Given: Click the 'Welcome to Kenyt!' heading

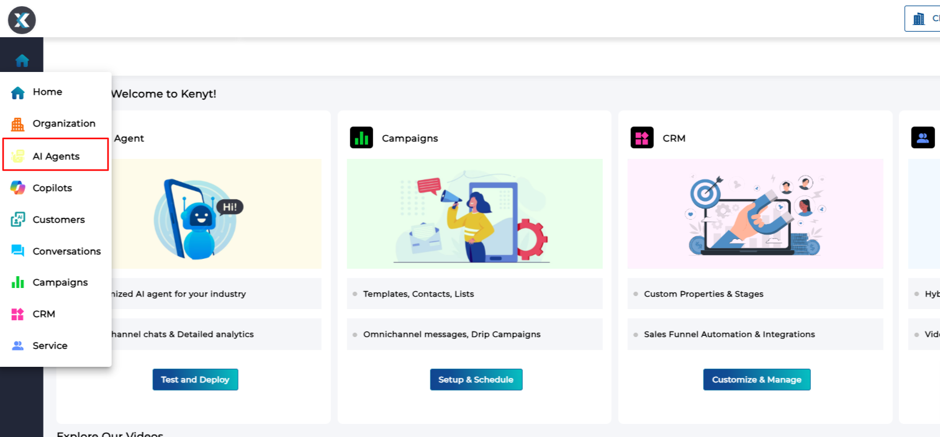Looking at the screenshot, I should (x=164, y=94).
